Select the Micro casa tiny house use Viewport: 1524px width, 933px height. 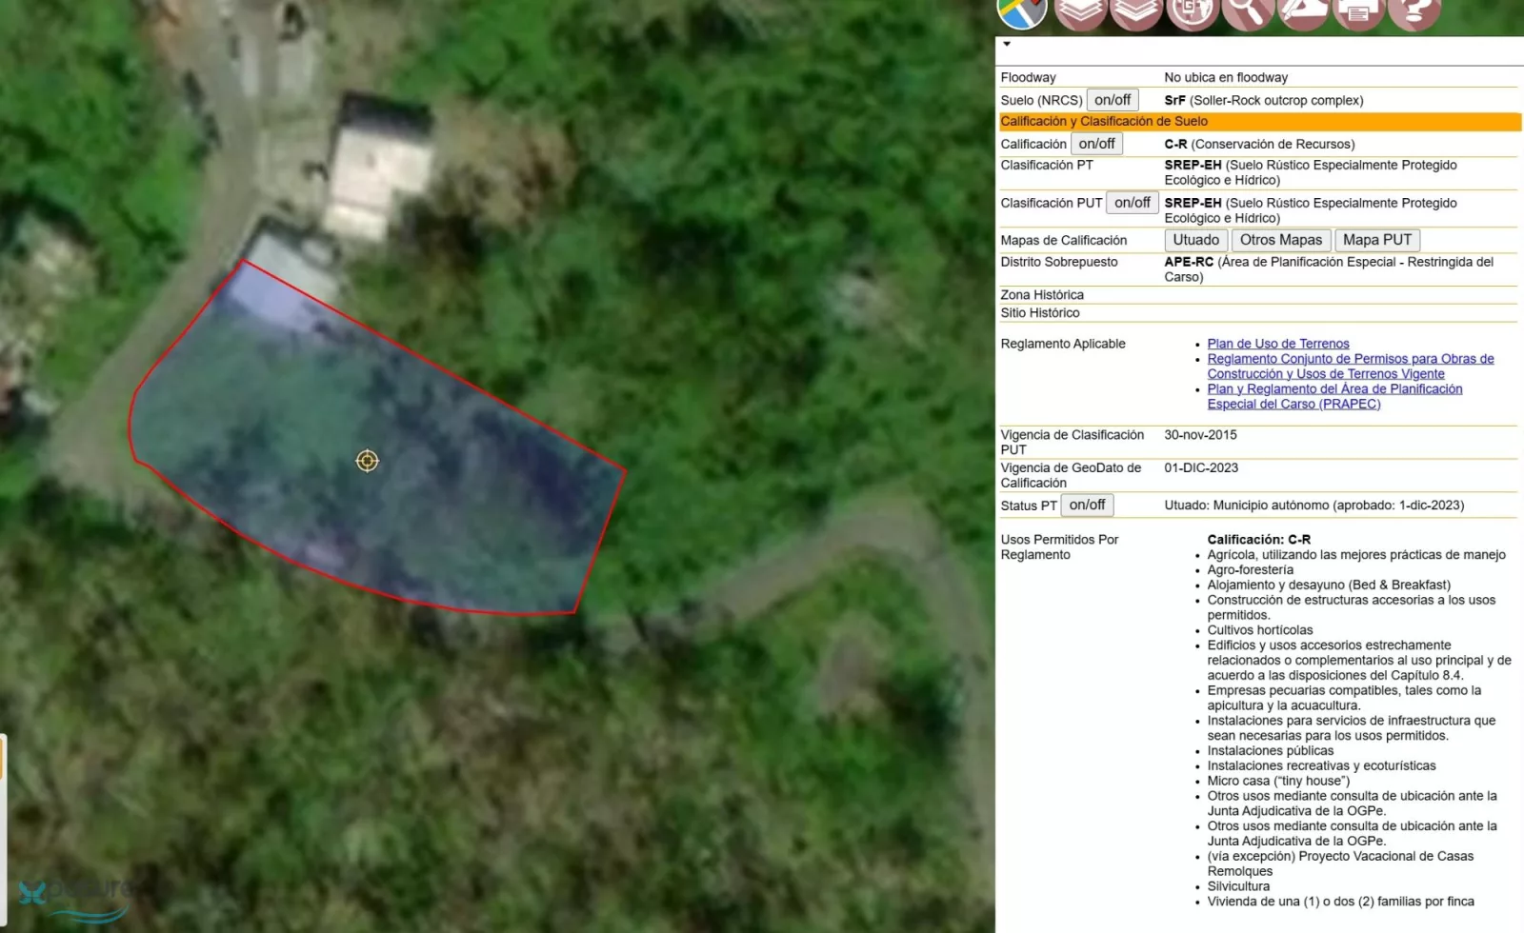click(1278, 781)
